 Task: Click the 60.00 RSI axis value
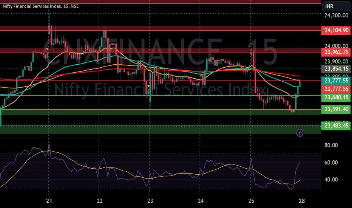pos(331,162)
